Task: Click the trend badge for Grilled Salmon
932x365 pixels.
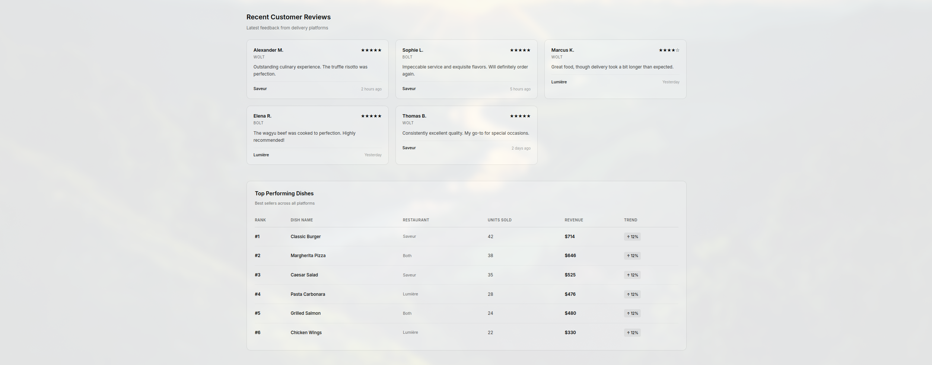Action: (632, 313)
